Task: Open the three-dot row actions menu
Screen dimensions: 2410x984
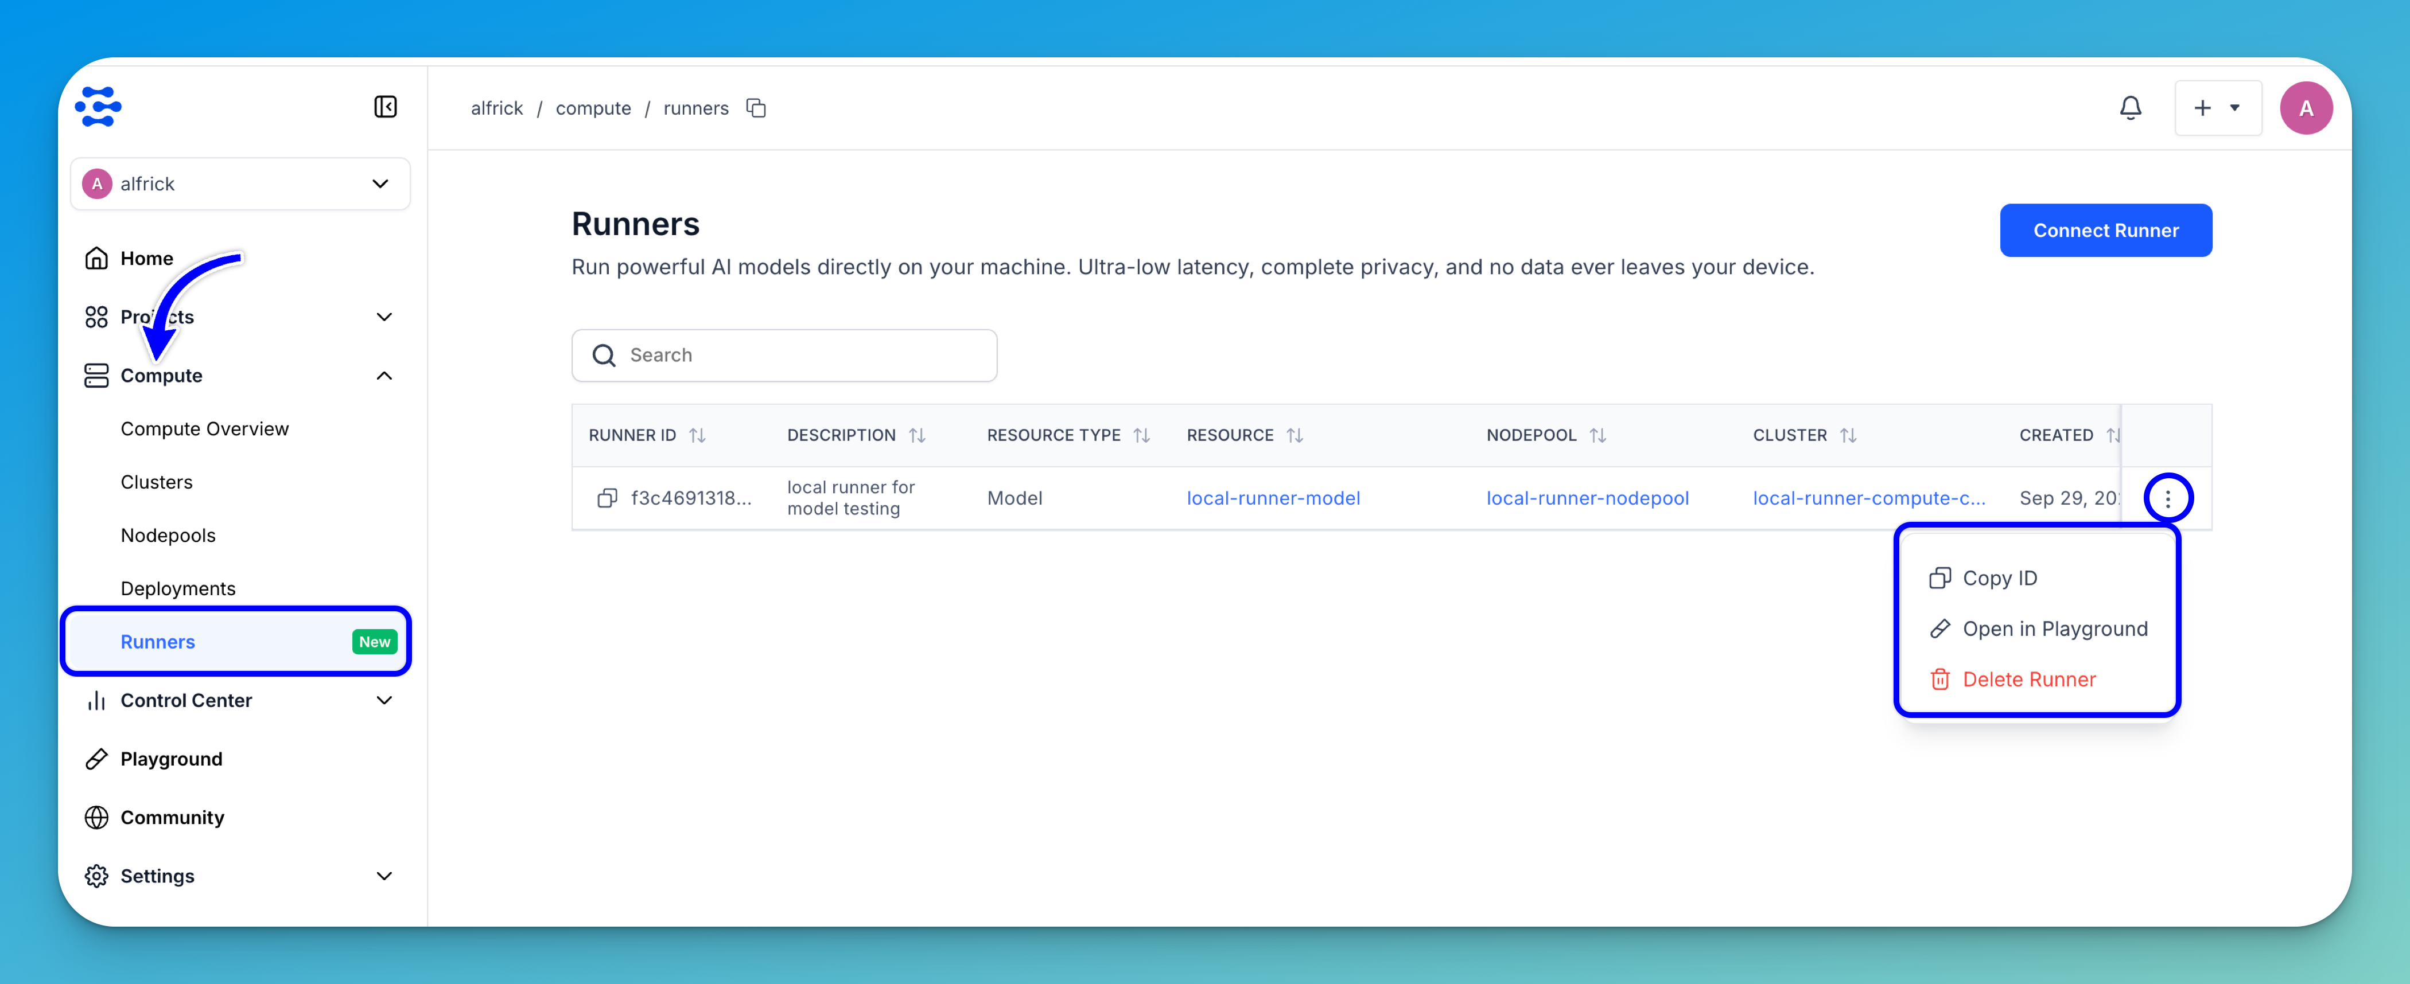Action: tap(2168, 498)
